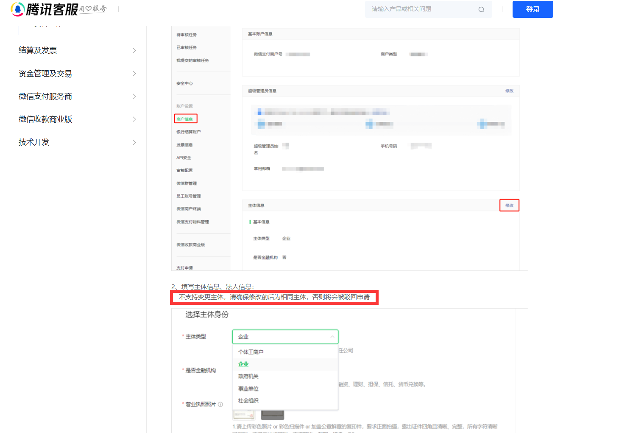Click the info icon beside 营业执照照片
This screenshot has height=433, width=619.
click(220, 404)
